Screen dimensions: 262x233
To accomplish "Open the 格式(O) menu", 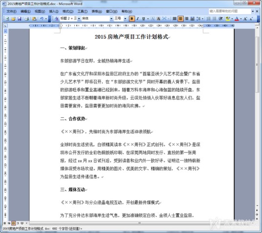I will [x=68, y=11].
